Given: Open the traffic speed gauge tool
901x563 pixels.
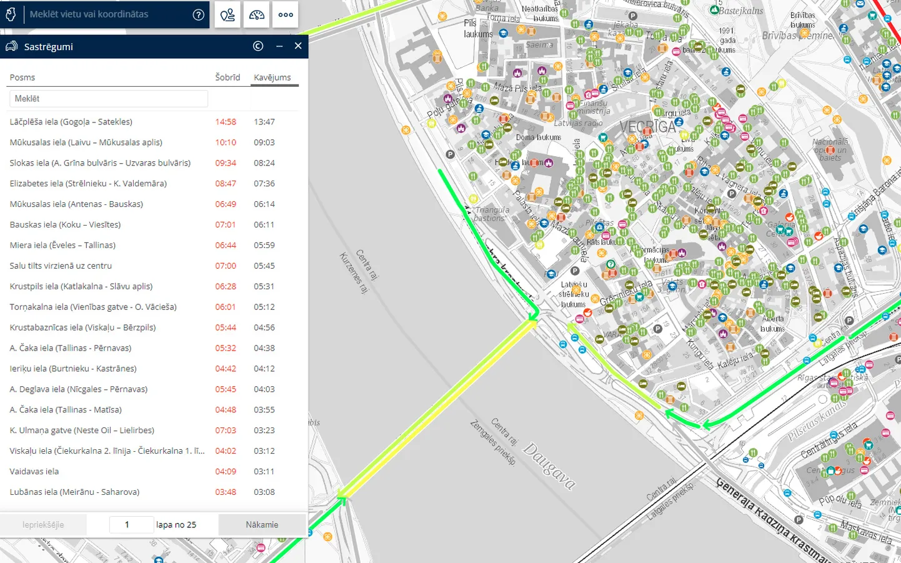Looking at the screenshot, I should (257, 14).
